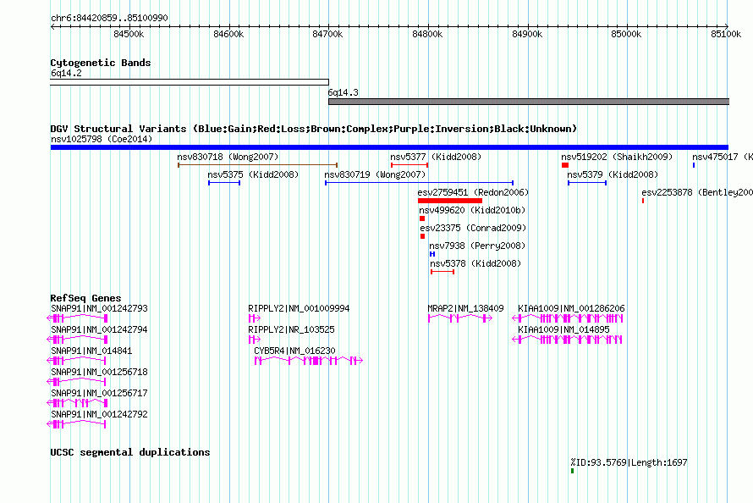The height and width of the screenshot is (503, 753).
Task: Click the 84900k ruler tick label
Action: (527, 34)
